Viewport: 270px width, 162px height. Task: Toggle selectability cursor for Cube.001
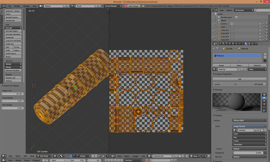point(263,30)
